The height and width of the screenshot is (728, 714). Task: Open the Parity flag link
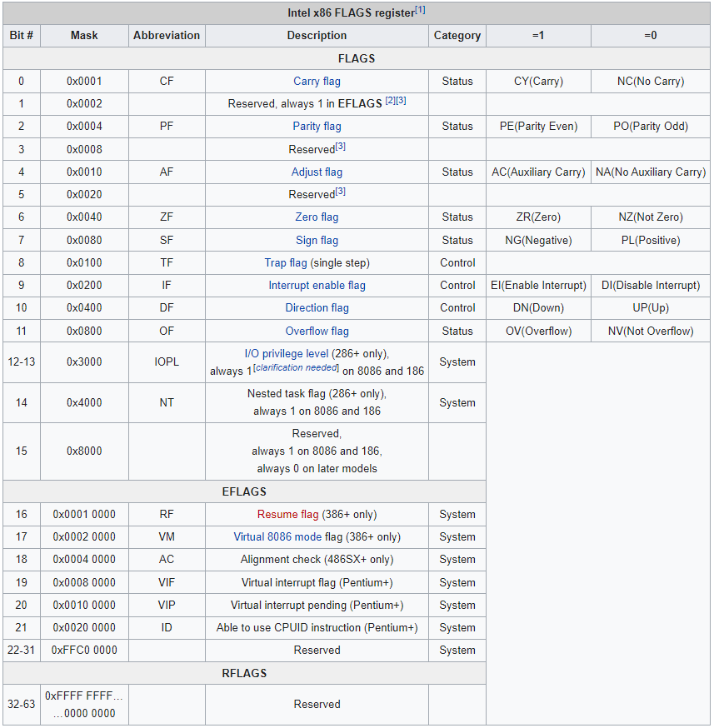(x=317, y=127)
